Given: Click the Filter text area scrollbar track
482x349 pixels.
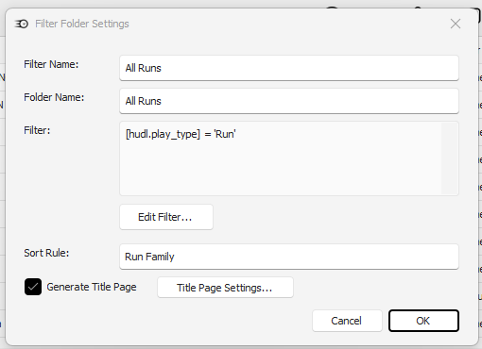Looking at the screenshot, I should [450, 158].
